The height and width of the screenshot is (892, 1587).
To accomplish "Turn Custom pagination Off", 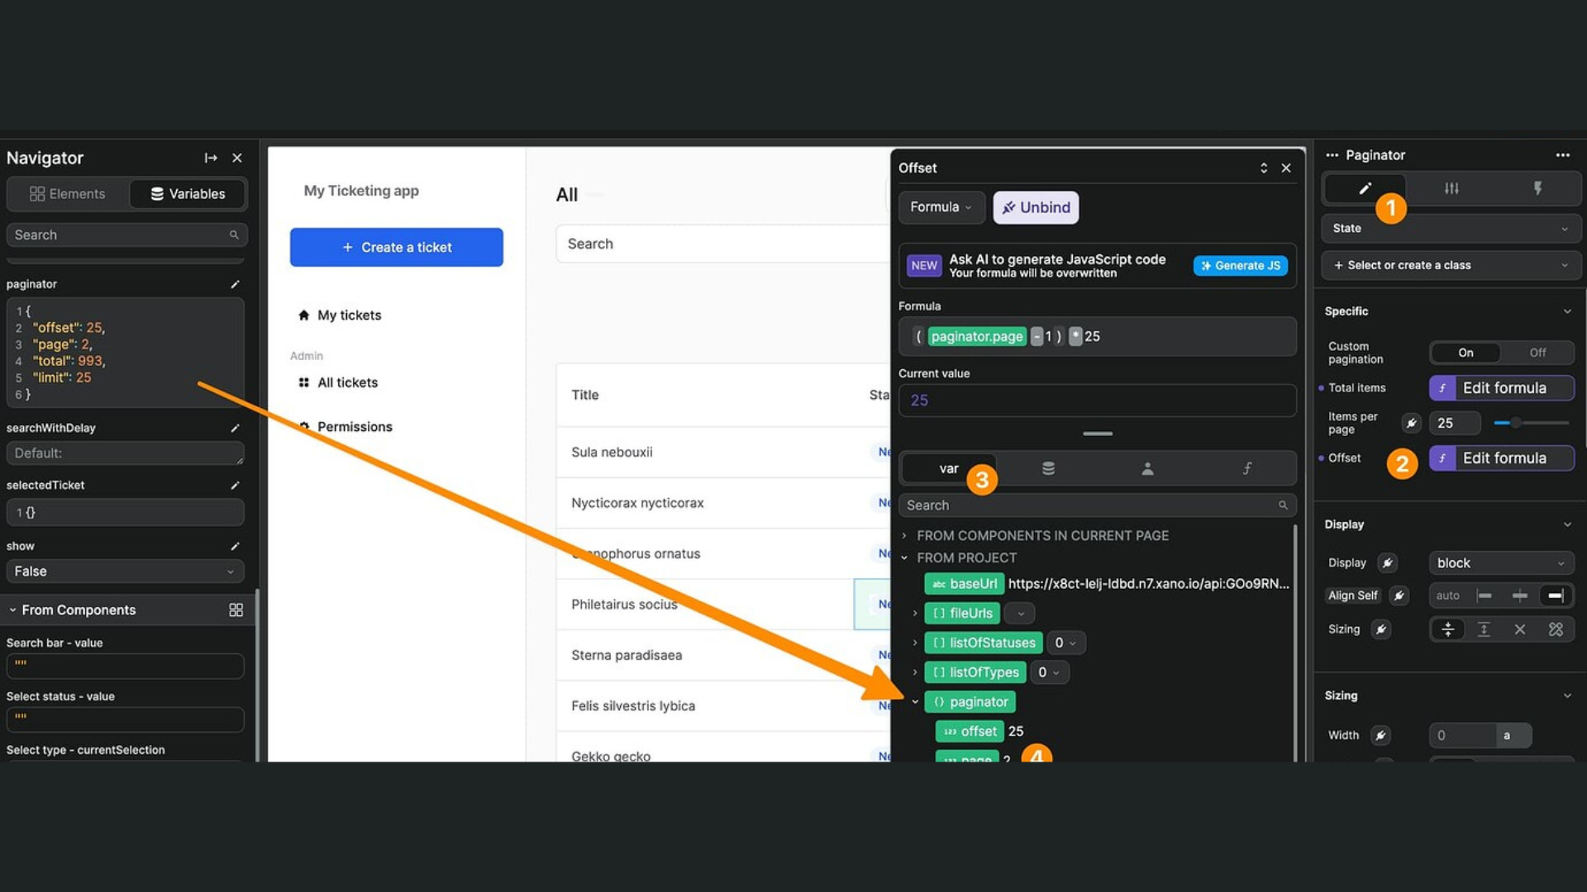I will coord(1538,353).
